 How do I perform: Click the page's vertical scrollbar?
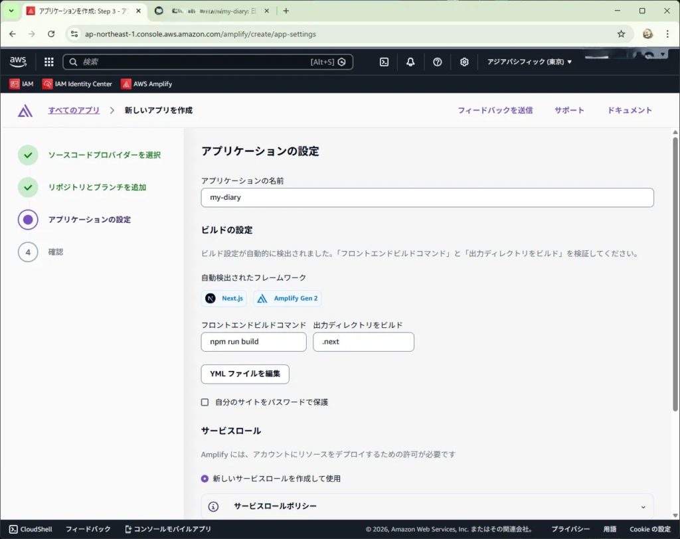click(675, 266)
